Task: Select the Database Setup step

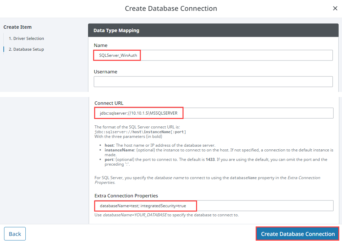Action: [x=26, y=49]
